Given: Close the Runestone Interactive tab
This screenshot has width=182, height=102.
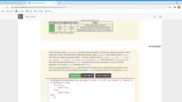Looking at the screenshot, I should pos(54,3).
